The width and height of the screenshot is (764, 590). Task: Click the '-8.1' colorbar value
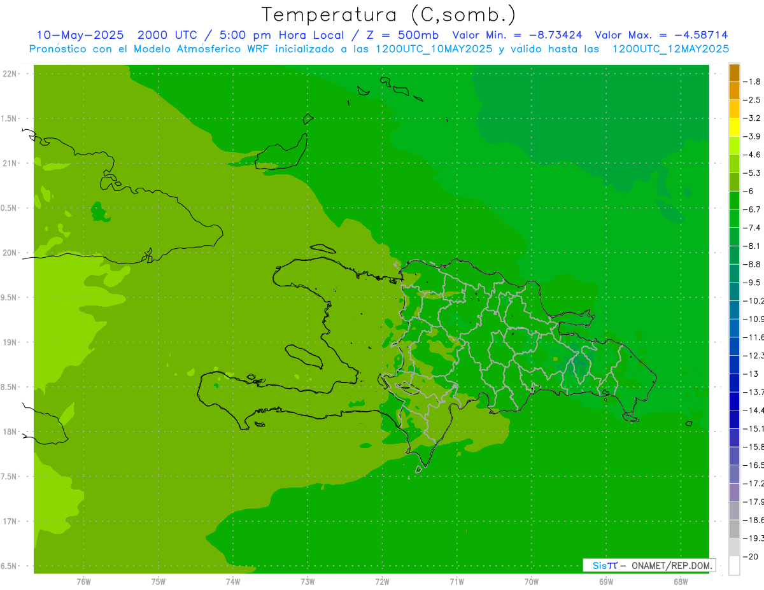[x=753, y=246]
